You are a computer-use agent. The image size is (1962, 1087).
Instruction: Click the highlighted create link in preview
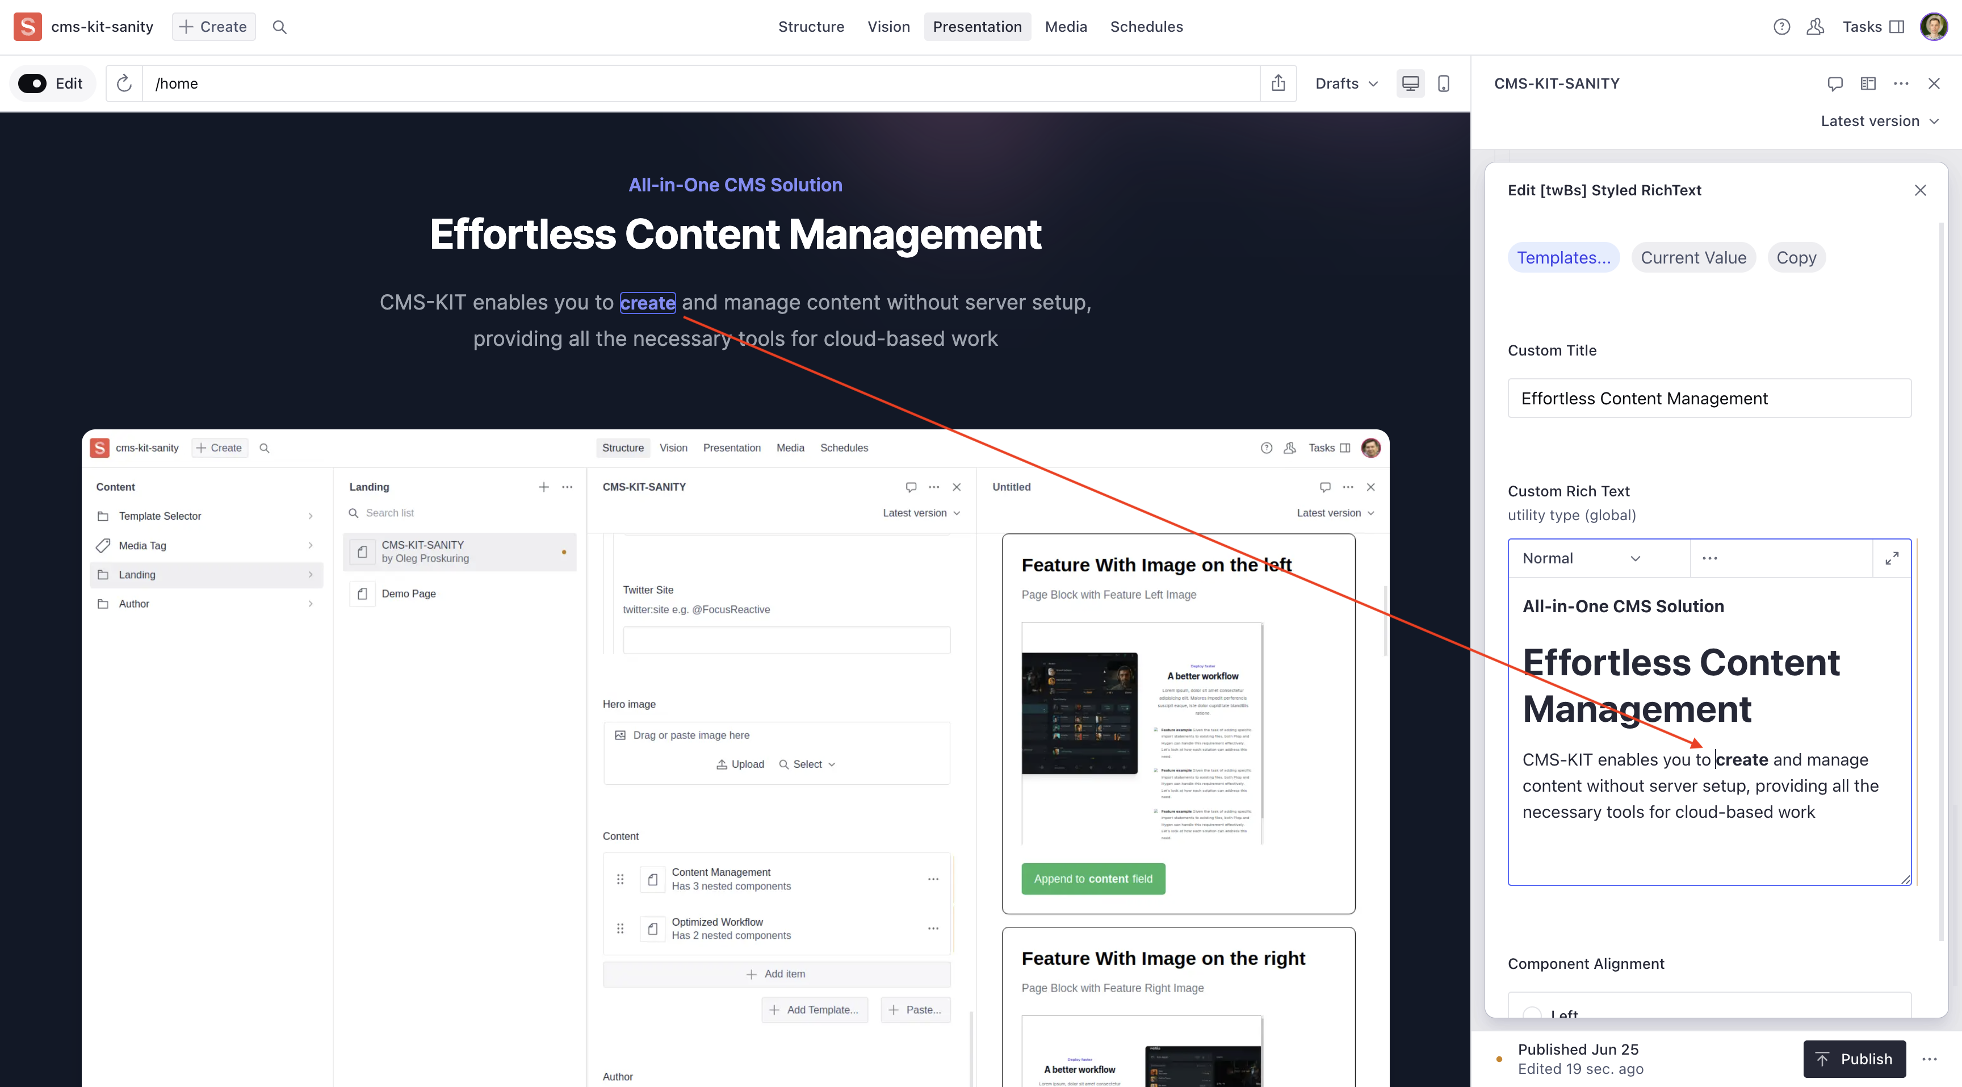pos(647,302)
